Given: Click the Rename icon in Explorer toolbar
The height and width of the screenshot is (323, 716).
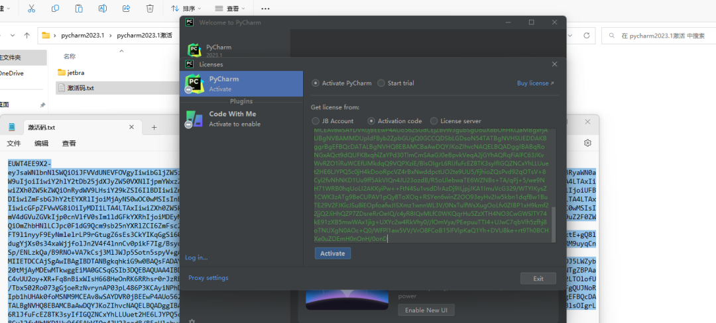Looking at the screenshot, I should point(103,8).
